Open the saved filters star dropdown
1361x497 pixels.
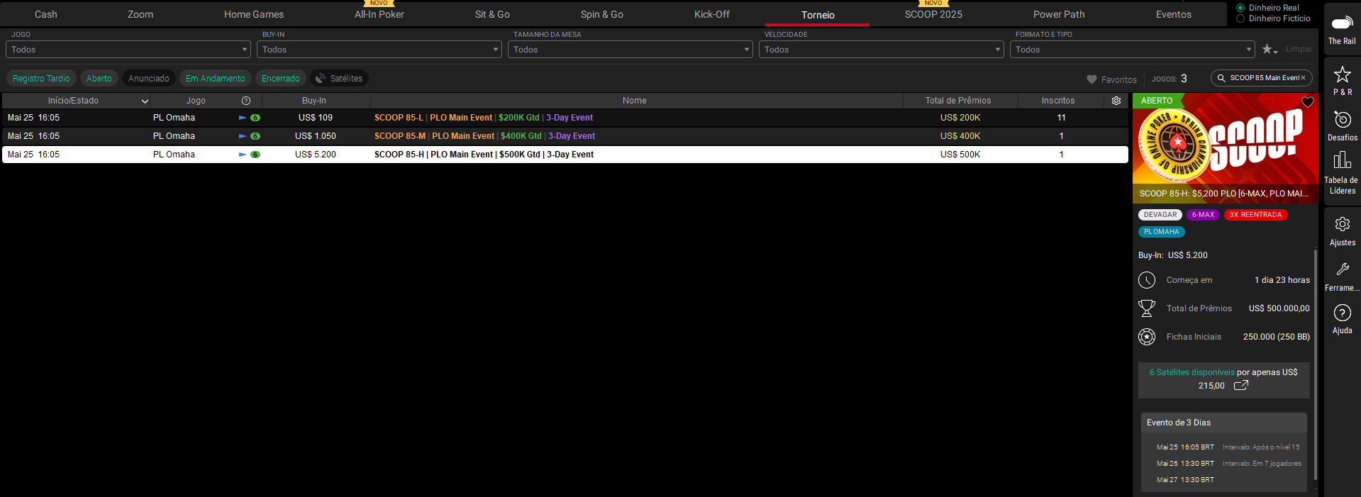pyautogui.click(x=1270, y=50)
